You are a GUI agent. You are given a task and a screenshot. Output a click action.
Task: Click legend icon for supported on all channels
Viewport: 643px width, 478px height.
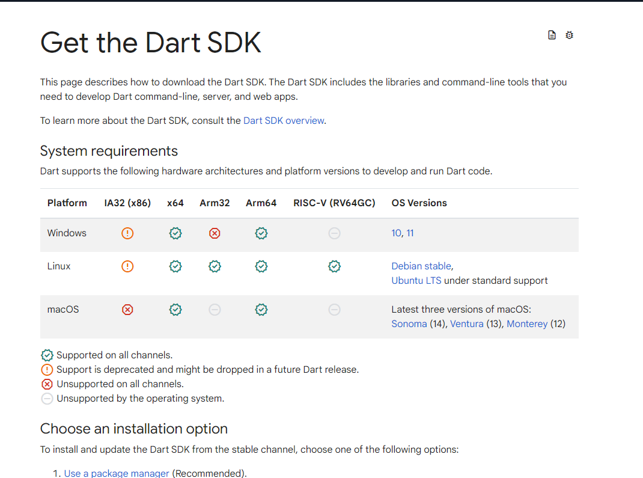coord(47,355)
